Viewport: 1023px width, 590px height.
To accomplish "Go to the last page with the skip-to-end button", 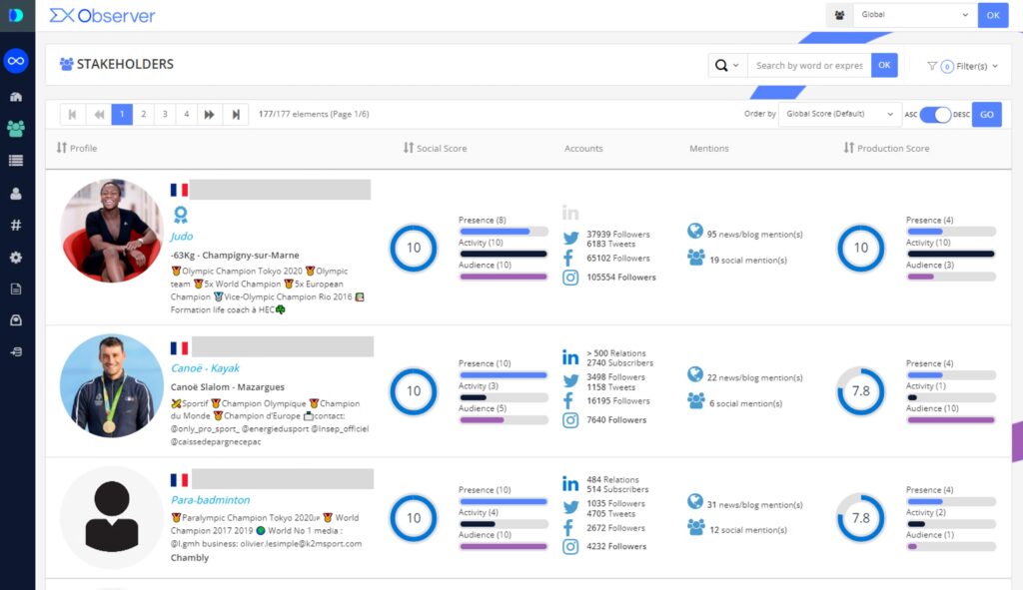I will click(x=236, y=115).
